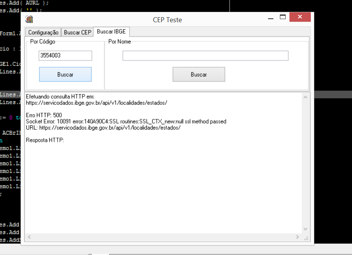Click Buscar under Por Nome
Viewport: 352px width, 255px height.
199,74
